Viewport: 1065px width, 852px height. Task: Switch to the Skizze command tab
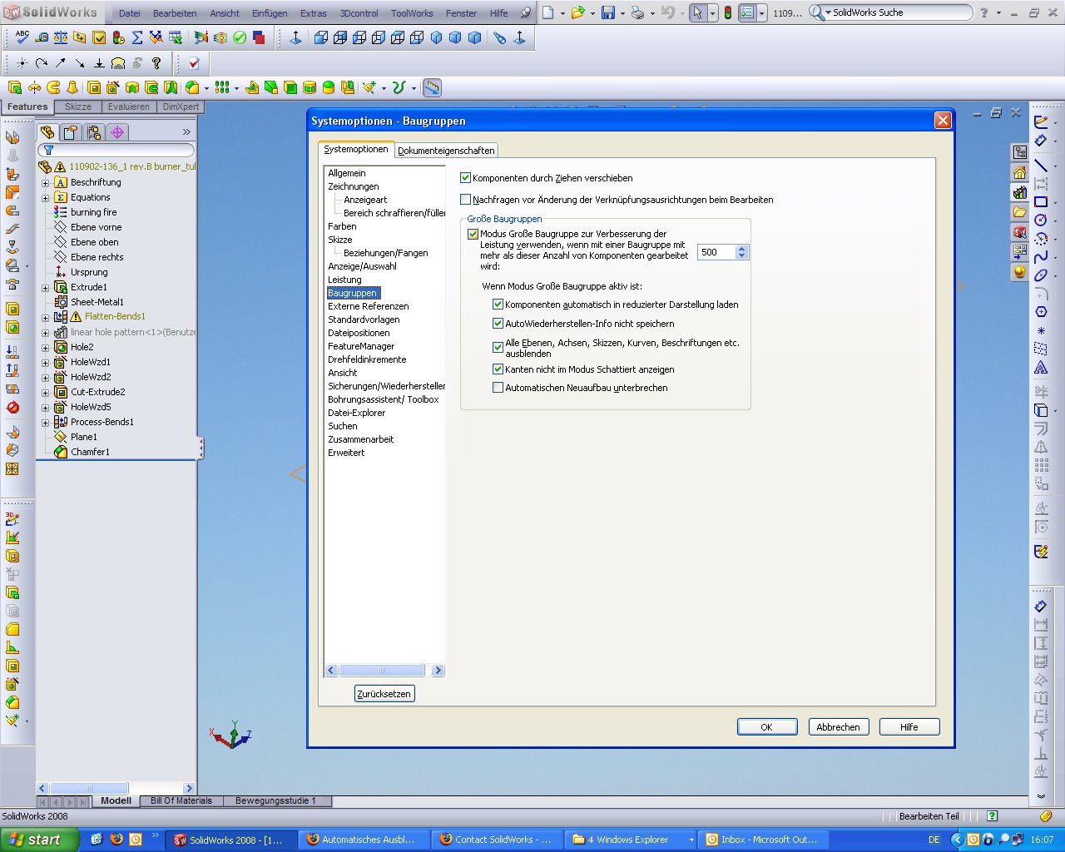78,106
